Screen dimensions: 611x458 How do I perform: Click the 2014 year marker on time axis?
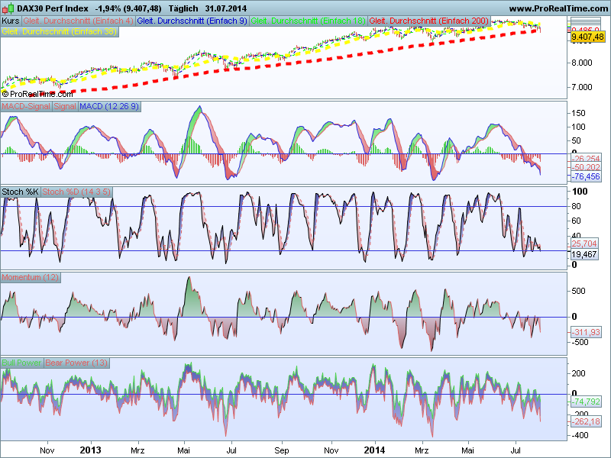[x=374, y=450]
